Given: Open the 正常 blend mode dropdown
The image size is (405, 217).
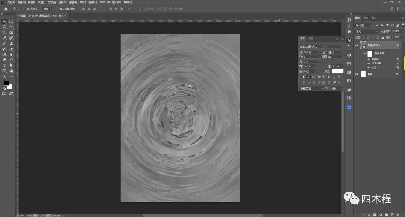Looking at the screenshot, I should [366, 31].
